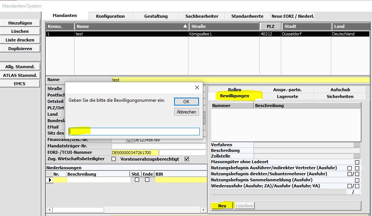Open the Lagerorte tab

[x=287, y=97]
